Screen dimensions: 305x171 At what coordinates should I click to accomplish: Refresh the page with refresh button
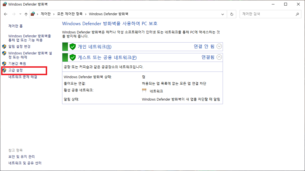coord(232,14)
